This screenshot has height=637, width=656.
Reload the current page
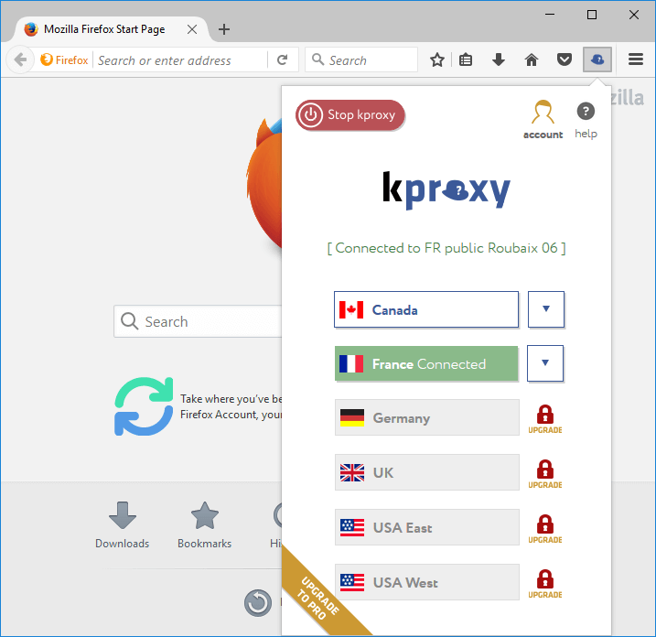(x=283, y=59)
